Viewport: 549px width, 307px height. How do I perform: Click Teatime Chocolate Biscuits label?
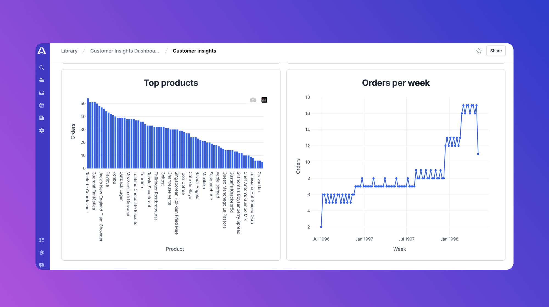tap(135, 199)
